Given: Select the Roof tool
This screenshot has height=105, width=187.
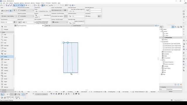Looking at the screenshot, I should (5, 48).
